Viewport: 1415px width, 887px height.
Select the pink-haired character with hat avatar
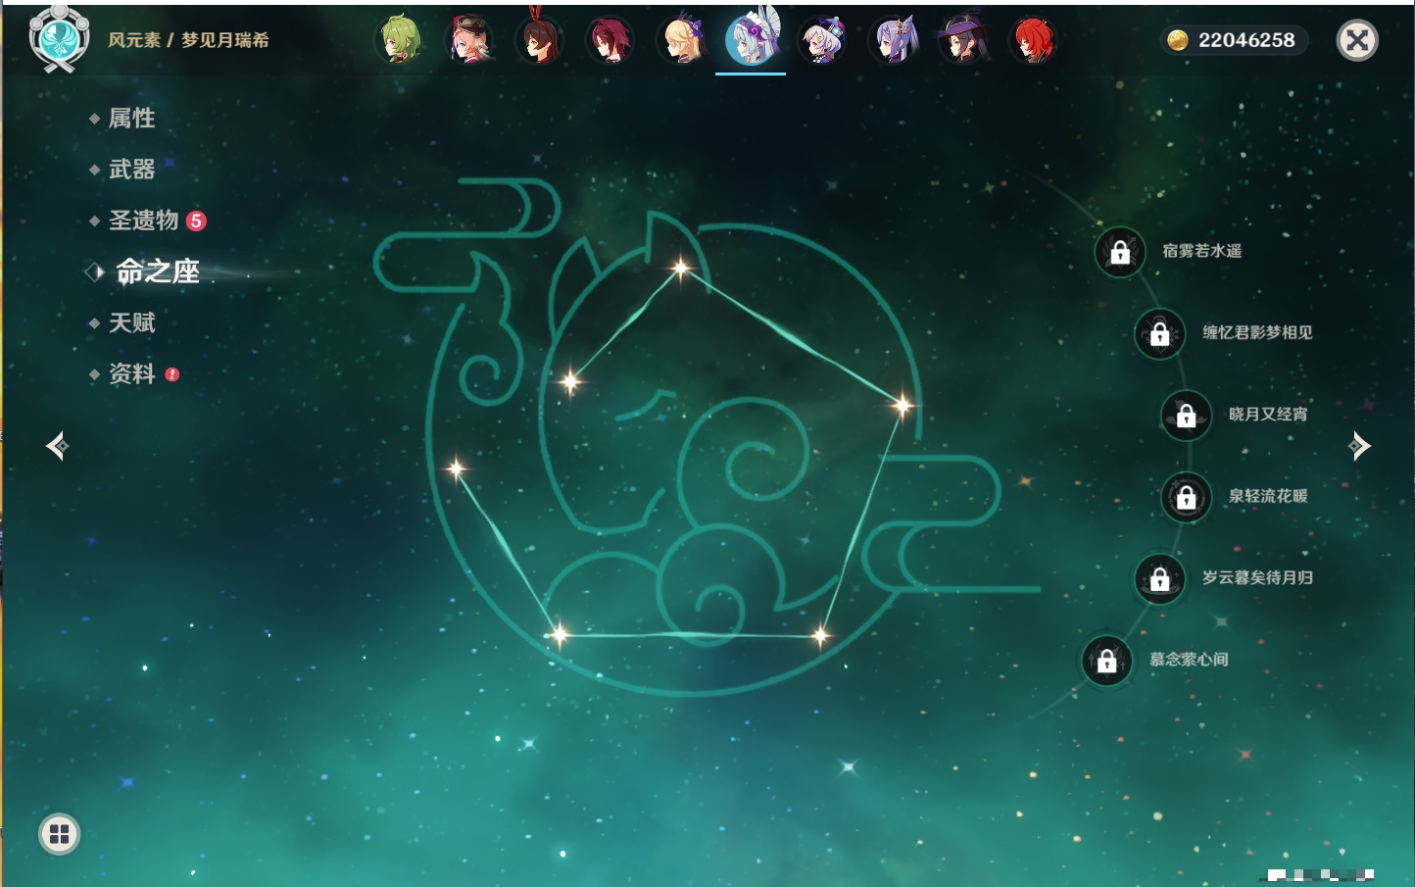[469, 40]
